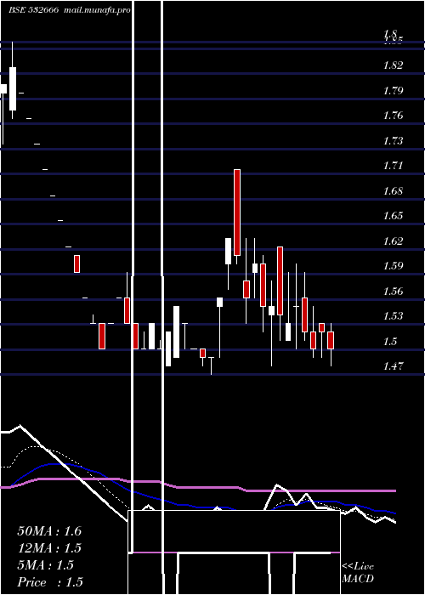Screen dimensions: 425x595
Task: Click the 1.79 price axis label
Action: 393,91
